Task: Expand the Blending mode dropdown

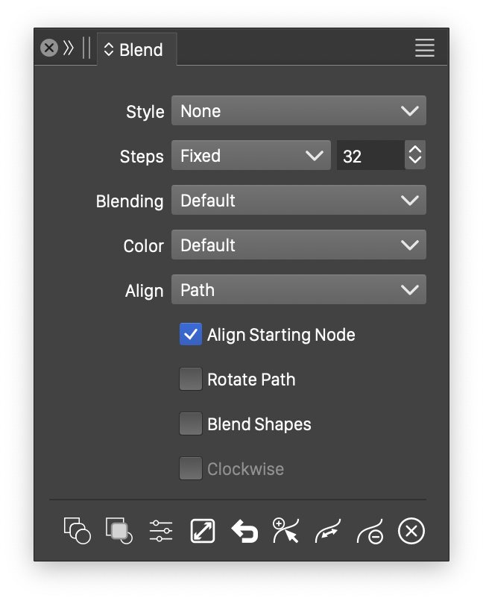Action: pyautogui.click(x=298, y=201)
